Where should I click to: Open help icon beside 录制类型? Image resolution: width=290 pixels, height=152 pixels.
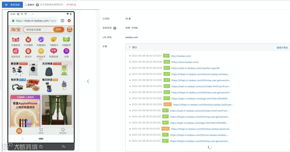coord(115,28)
